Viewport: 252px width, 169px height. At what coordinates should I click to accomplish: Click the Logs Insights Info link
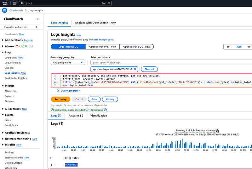pos(78,35)
